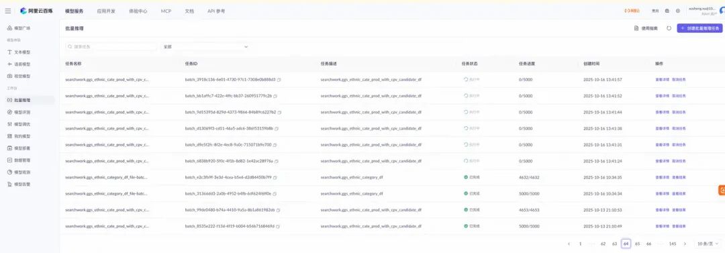Viewport: 725px width, 253px height.
Task: Cancel the task created 13:41:24
Action: pyautogui.click(x=679, y=161)
